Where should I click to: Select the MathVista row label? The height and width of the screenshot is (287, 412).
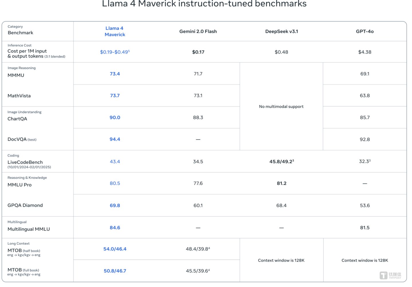19,96
